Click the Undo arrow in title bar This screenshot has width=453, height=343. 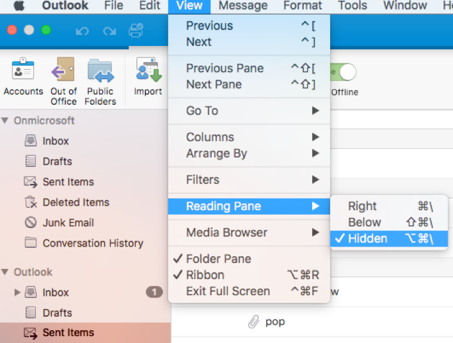tap(83, 31)
